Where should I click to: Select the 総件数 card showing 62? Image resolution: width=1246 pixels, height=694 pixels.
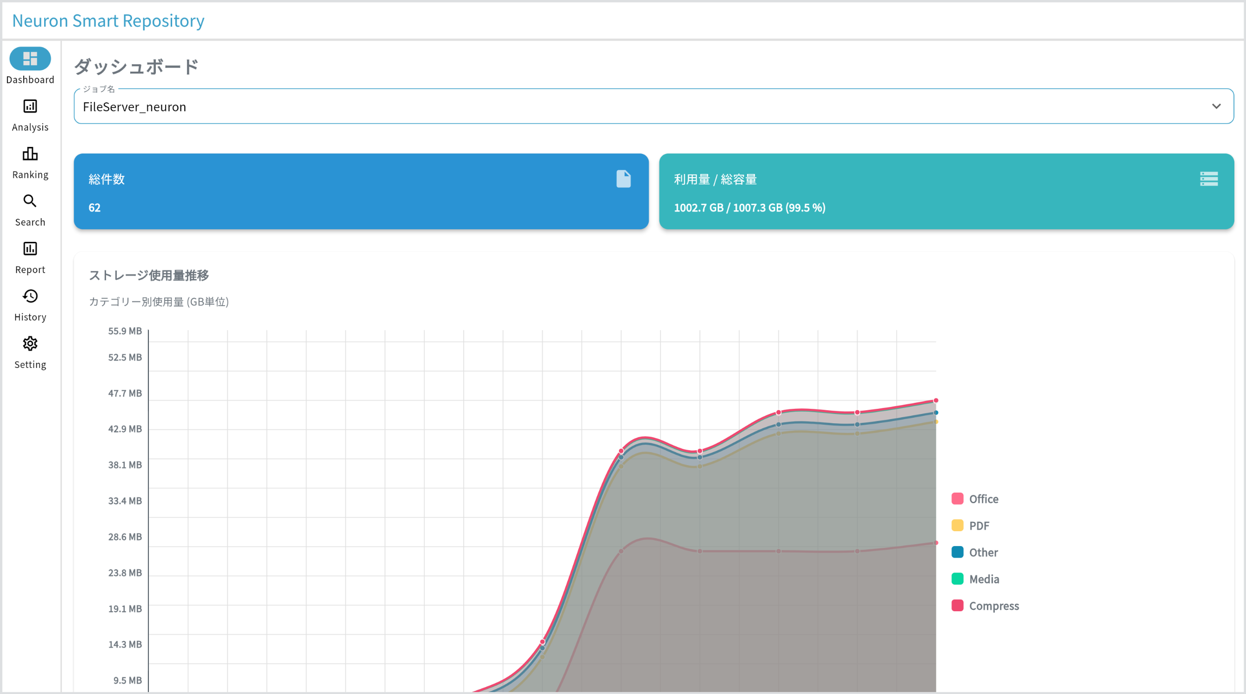(361, 192)
